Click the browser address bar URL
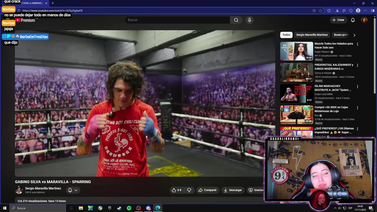This screenshot has width=377, height=212. click(x=52, y=11)
